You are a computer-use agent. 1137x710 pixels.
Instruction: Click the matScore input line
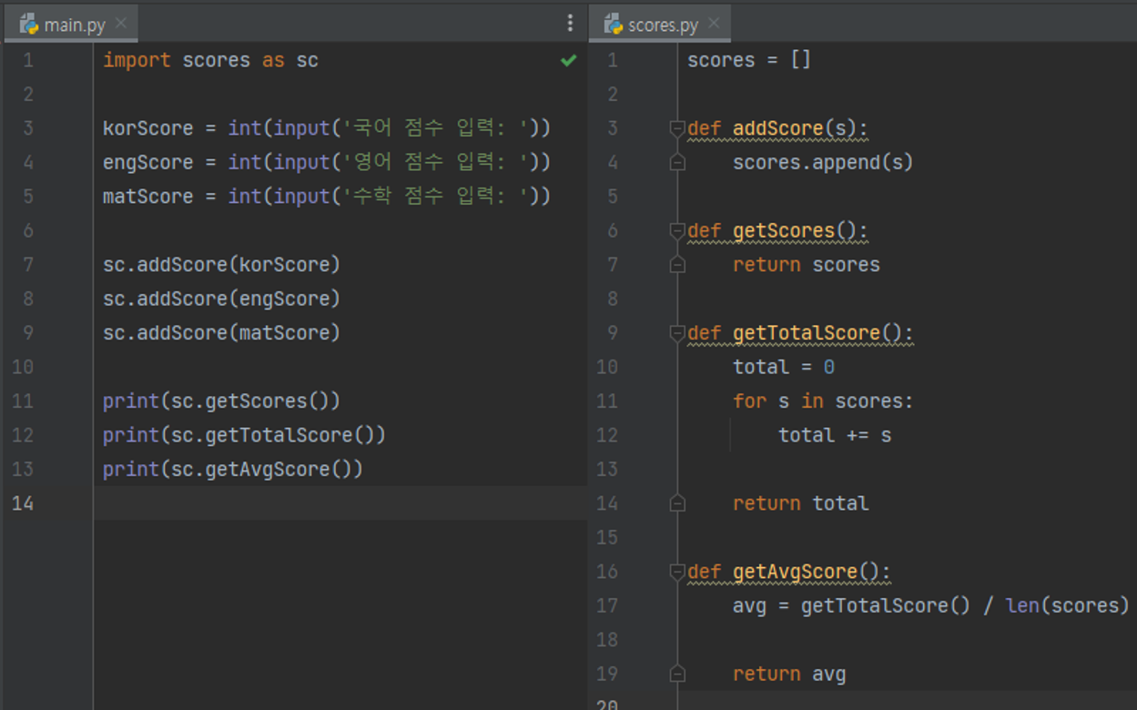pyautogui.click(x=327, y=197)
